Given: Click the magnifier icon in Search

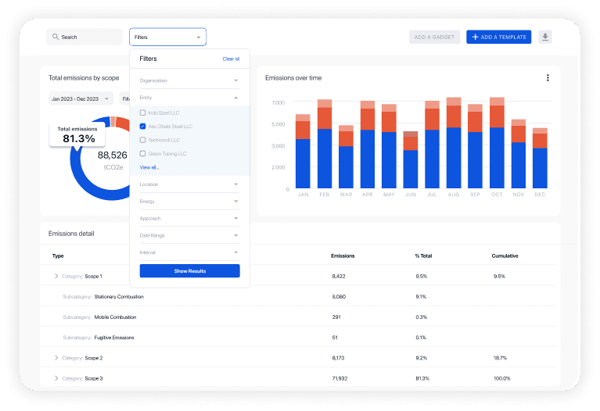Looking at the screenshot, I should 55,37.
